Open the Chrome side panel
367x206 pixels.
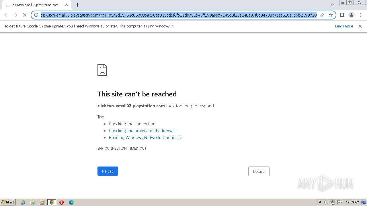point(342,15)
